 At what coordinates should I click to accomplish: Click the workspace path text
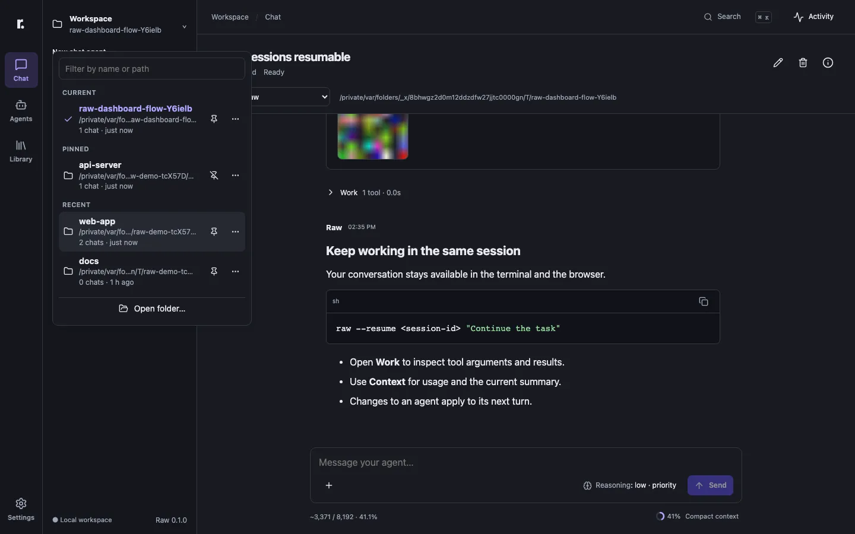[x=478, y=97]
